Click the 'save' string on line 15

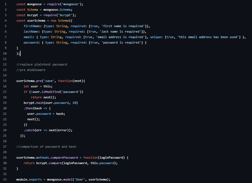49,81
